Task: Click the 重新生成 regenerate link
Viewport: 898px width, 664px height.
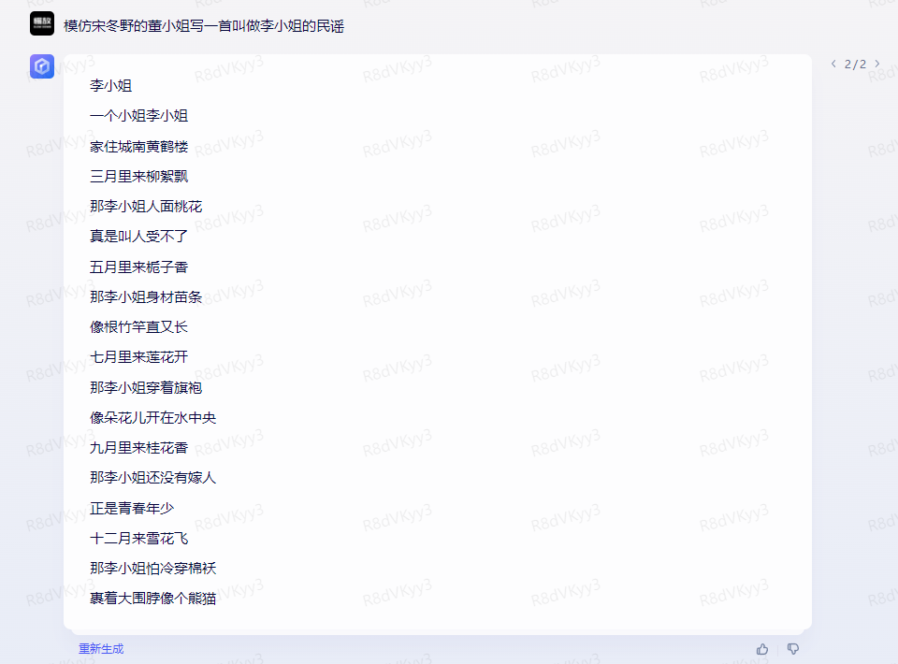Action: 101,648
